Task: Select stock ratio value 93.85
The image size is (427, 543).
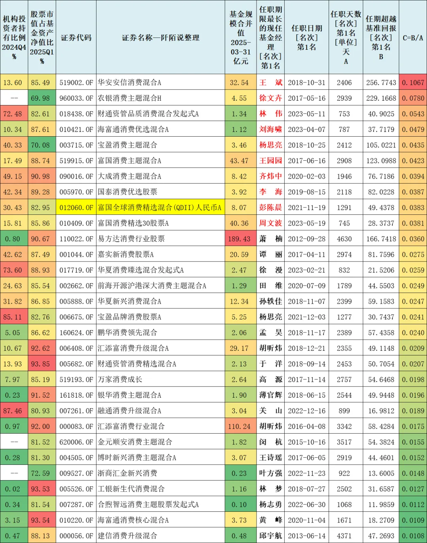Action: pyautogui.click(x=40, y=364)
